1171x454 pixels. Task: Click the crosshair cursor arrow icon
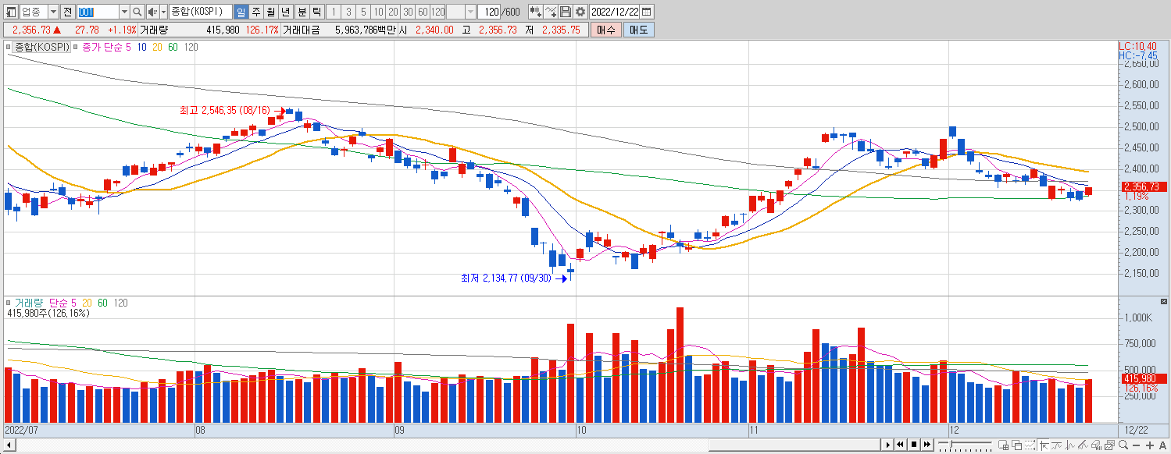tap(1044, 445)
